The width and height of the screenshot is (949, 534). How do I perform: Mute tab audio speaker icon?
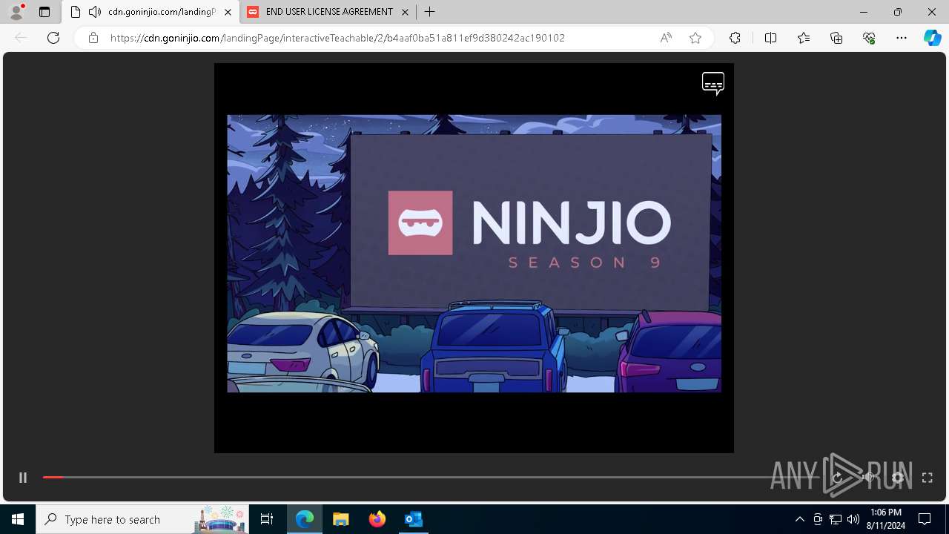coord(95,12)
